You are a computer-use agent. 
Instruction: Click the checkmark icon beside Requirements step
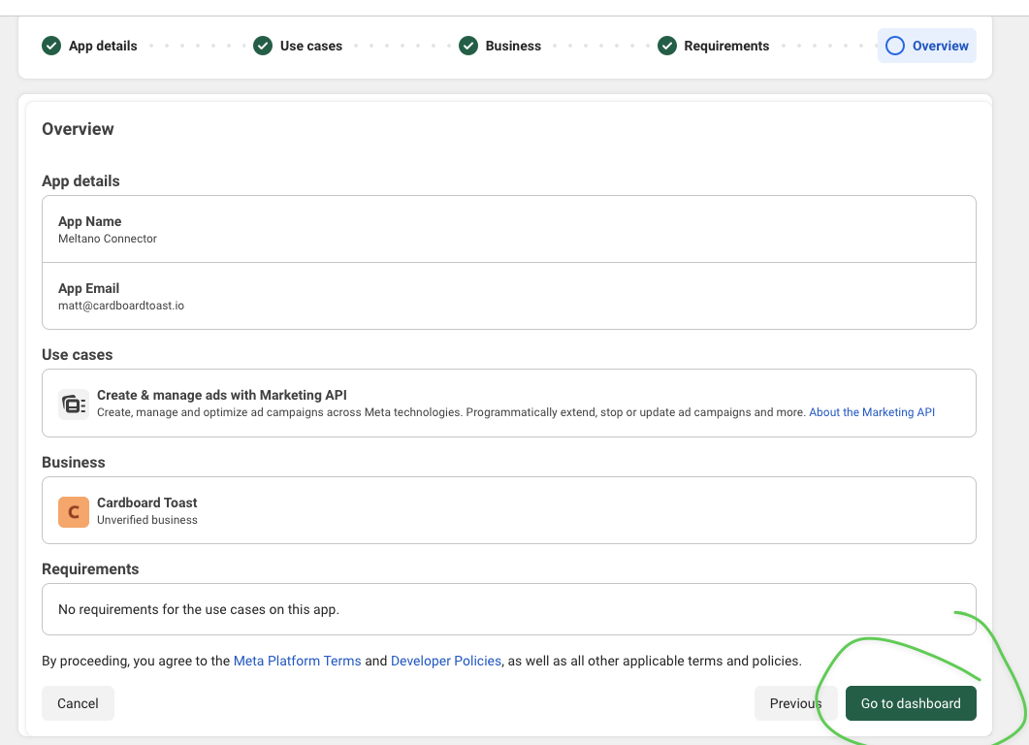(667, 46)
